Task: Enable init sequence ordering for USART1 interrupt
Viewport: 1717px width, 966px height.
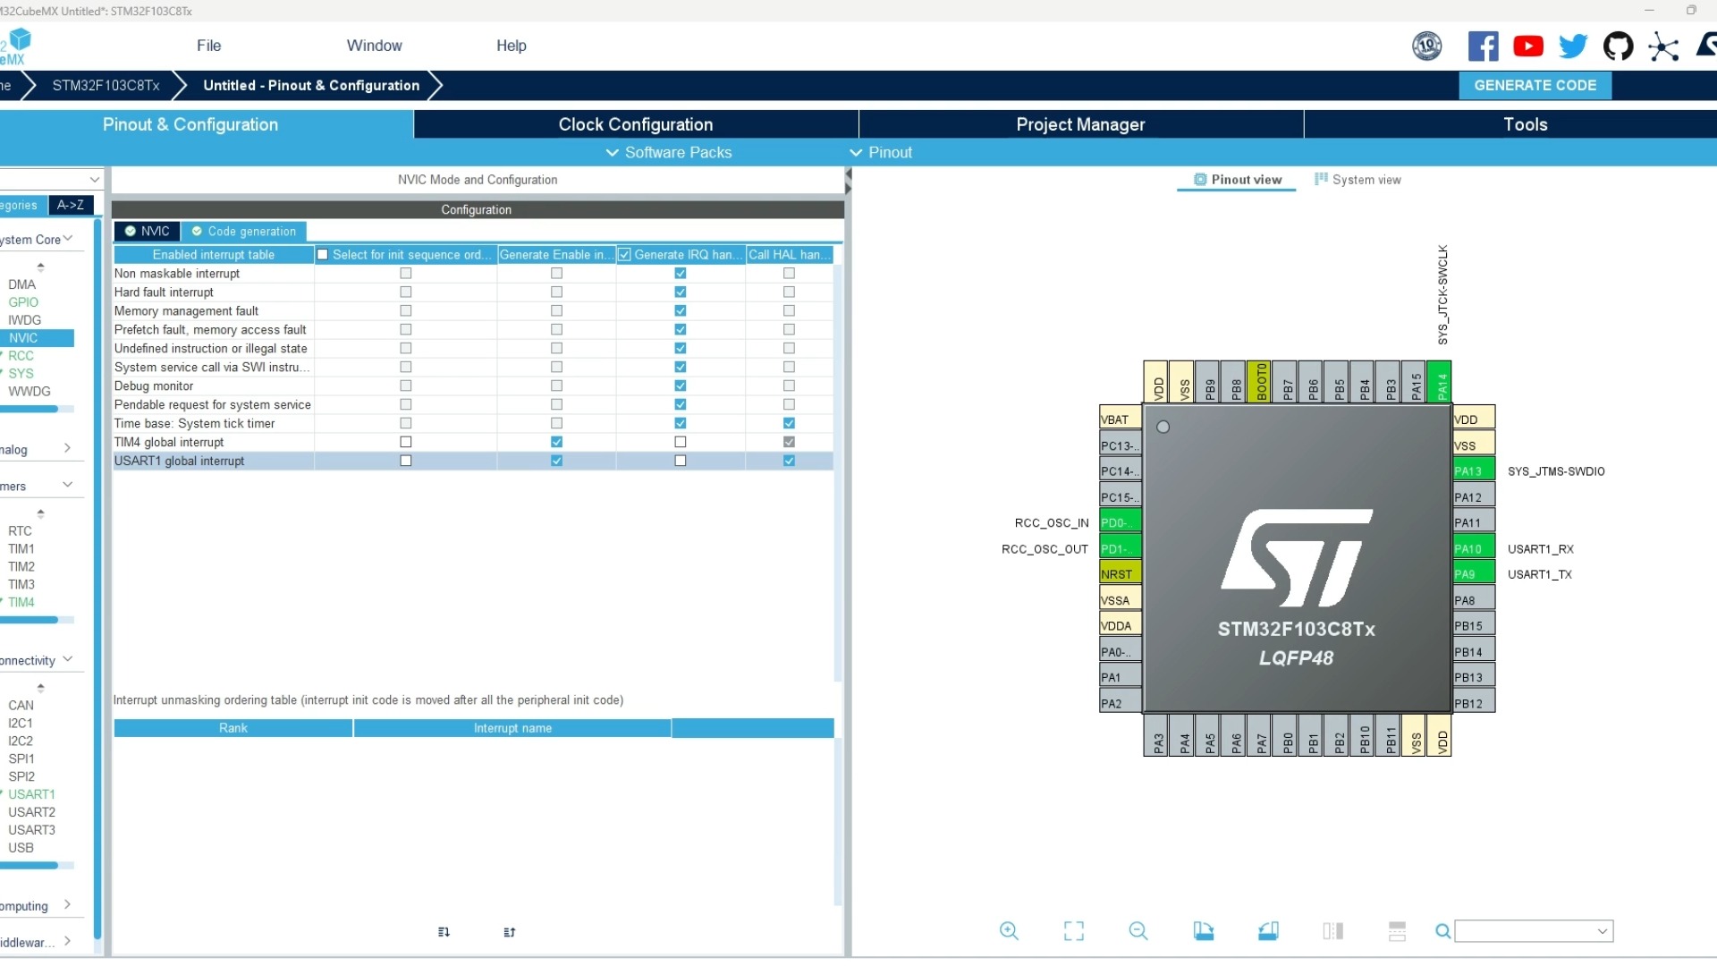Action: (x=406, y=461)
